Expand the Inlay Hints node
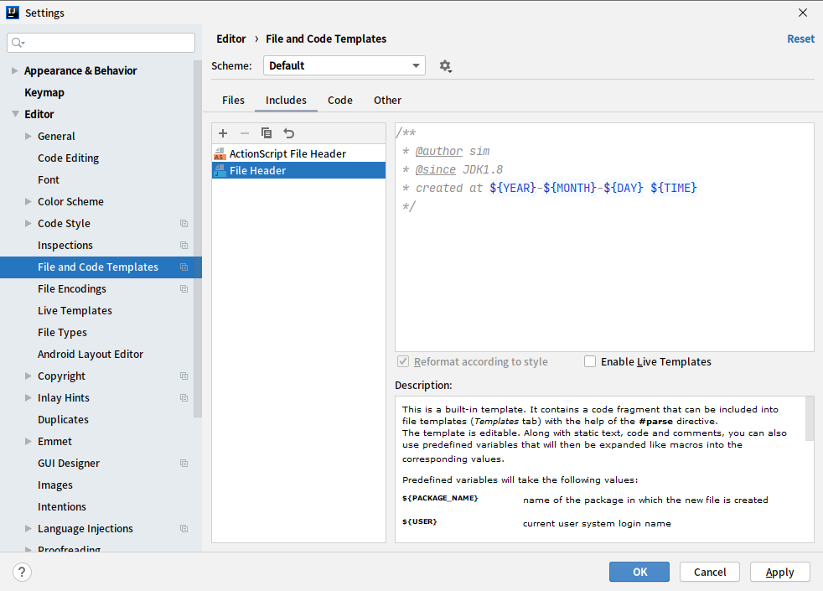 [28, 398]
